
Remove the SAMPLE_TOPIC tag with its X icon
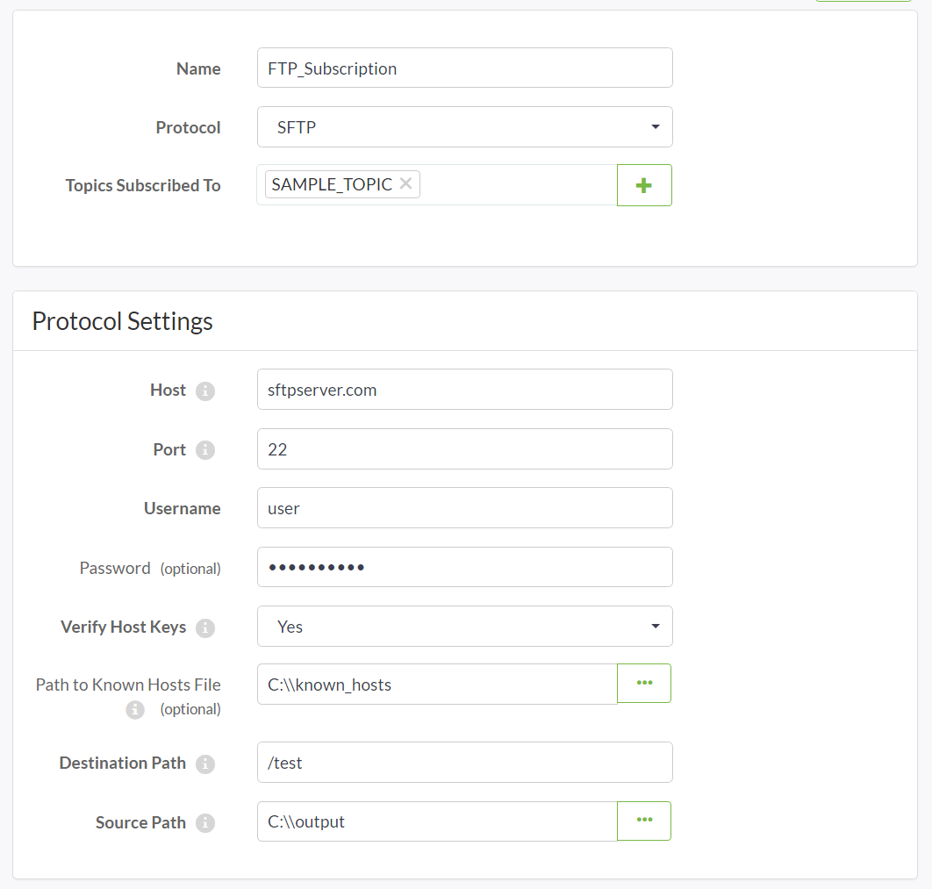tap(405, 183)
